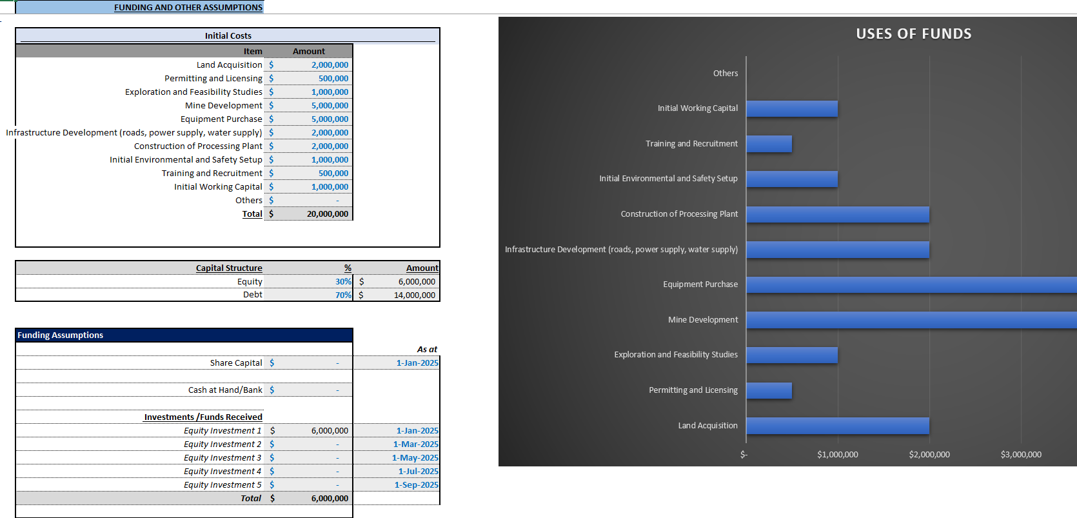The width and height of the screenshot is (1077, 518).
Task: Select the Initial Working Capital amount cell
Action: pyautogui.click(x=308, y=186)
